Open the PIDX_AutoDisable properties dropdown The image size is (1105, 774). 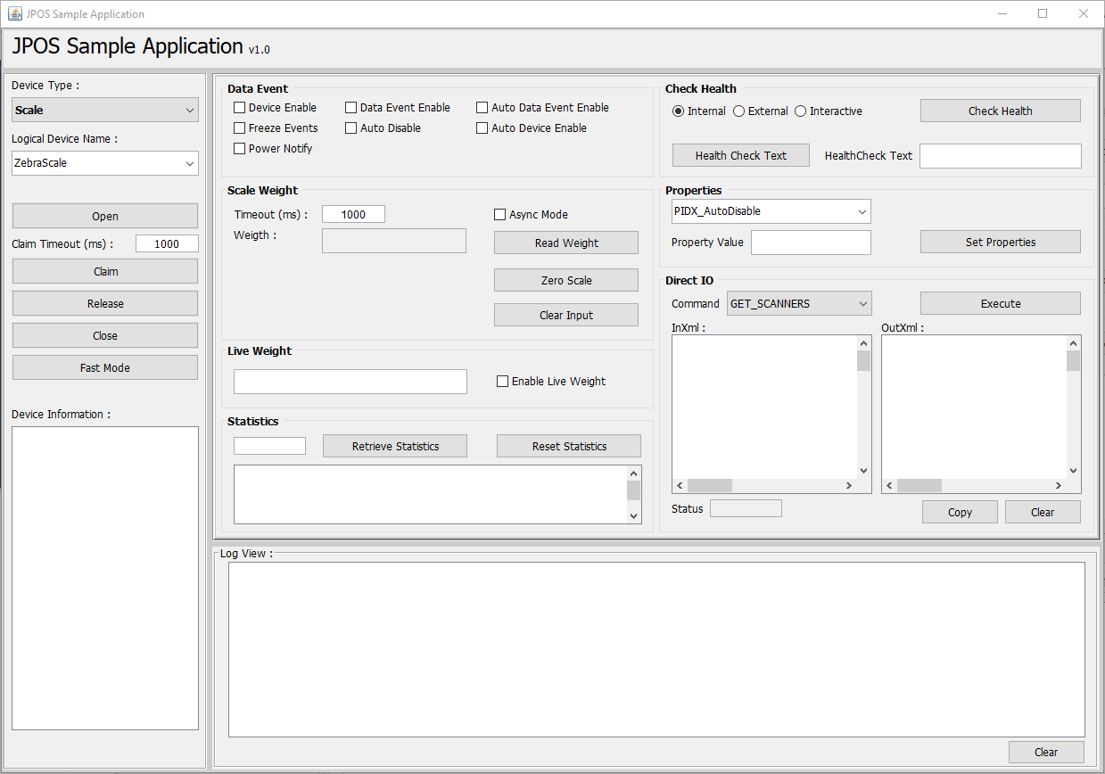(x=771, y=211)
